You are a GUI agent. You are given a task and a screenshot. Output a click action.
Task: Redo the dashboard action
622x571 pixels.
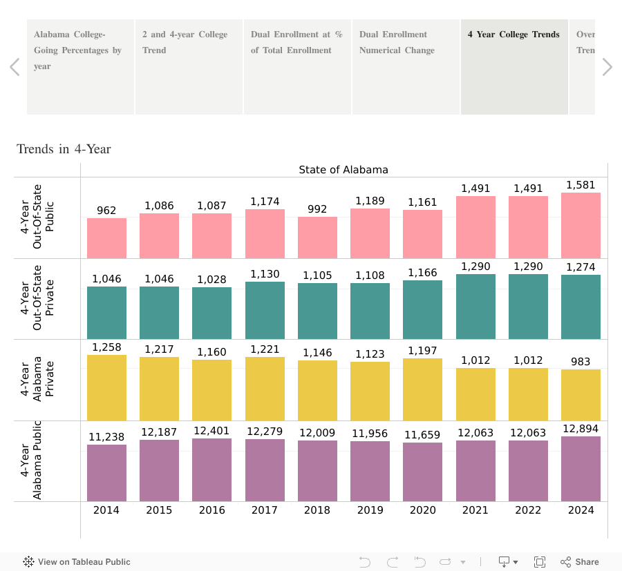[392, 561]
